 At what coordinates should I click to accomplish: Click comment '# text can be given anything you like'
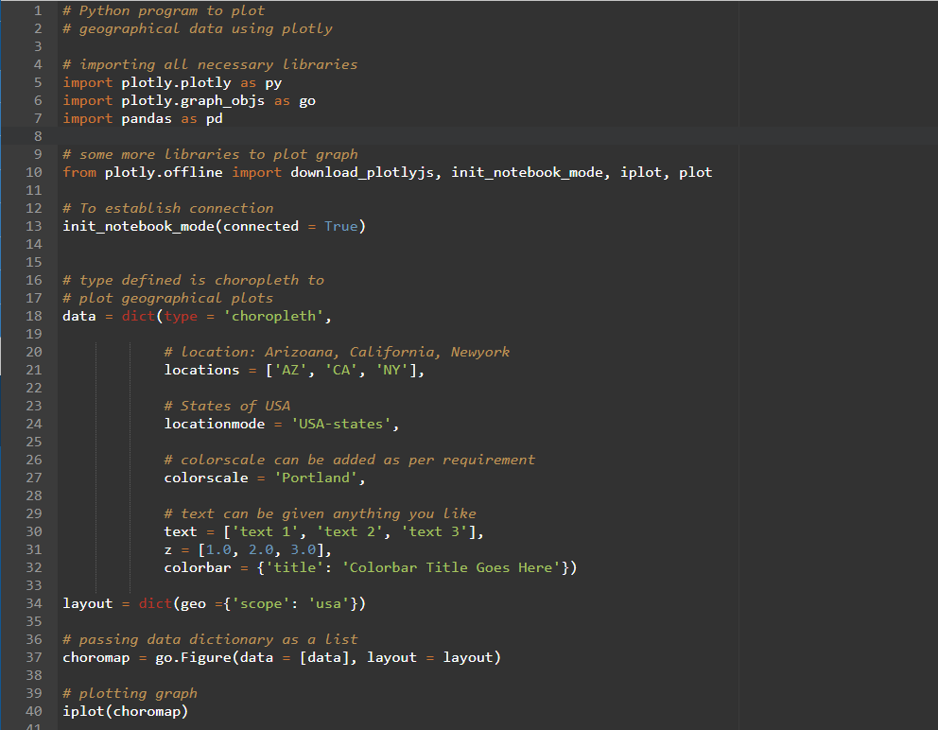pyautogui.click(x=320, y=513)
